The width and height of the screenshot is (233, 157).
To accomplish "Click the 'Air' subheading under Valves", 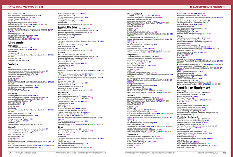I will [x=9, y=67].
